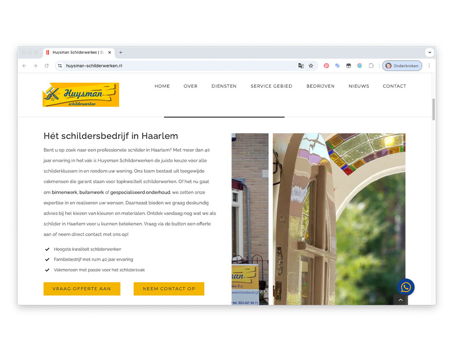The image size is (453, 362).
Task: Open the SERVICE GEBIED menu item
Action: (x=271, y=86)
